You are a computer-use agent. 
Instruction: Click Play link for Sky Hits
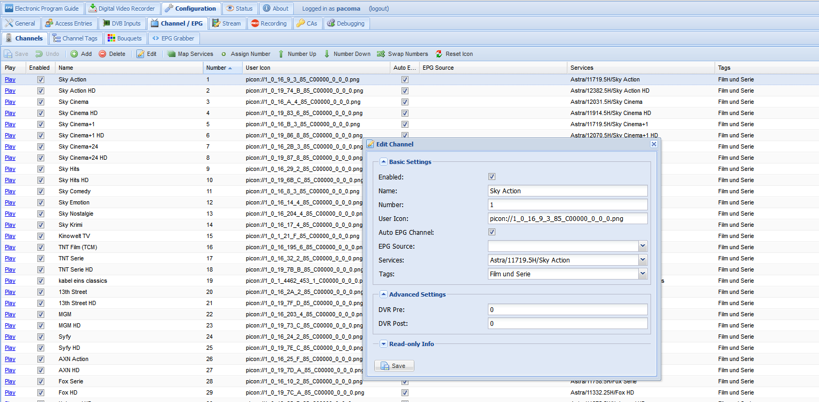[x=10, y=169]
